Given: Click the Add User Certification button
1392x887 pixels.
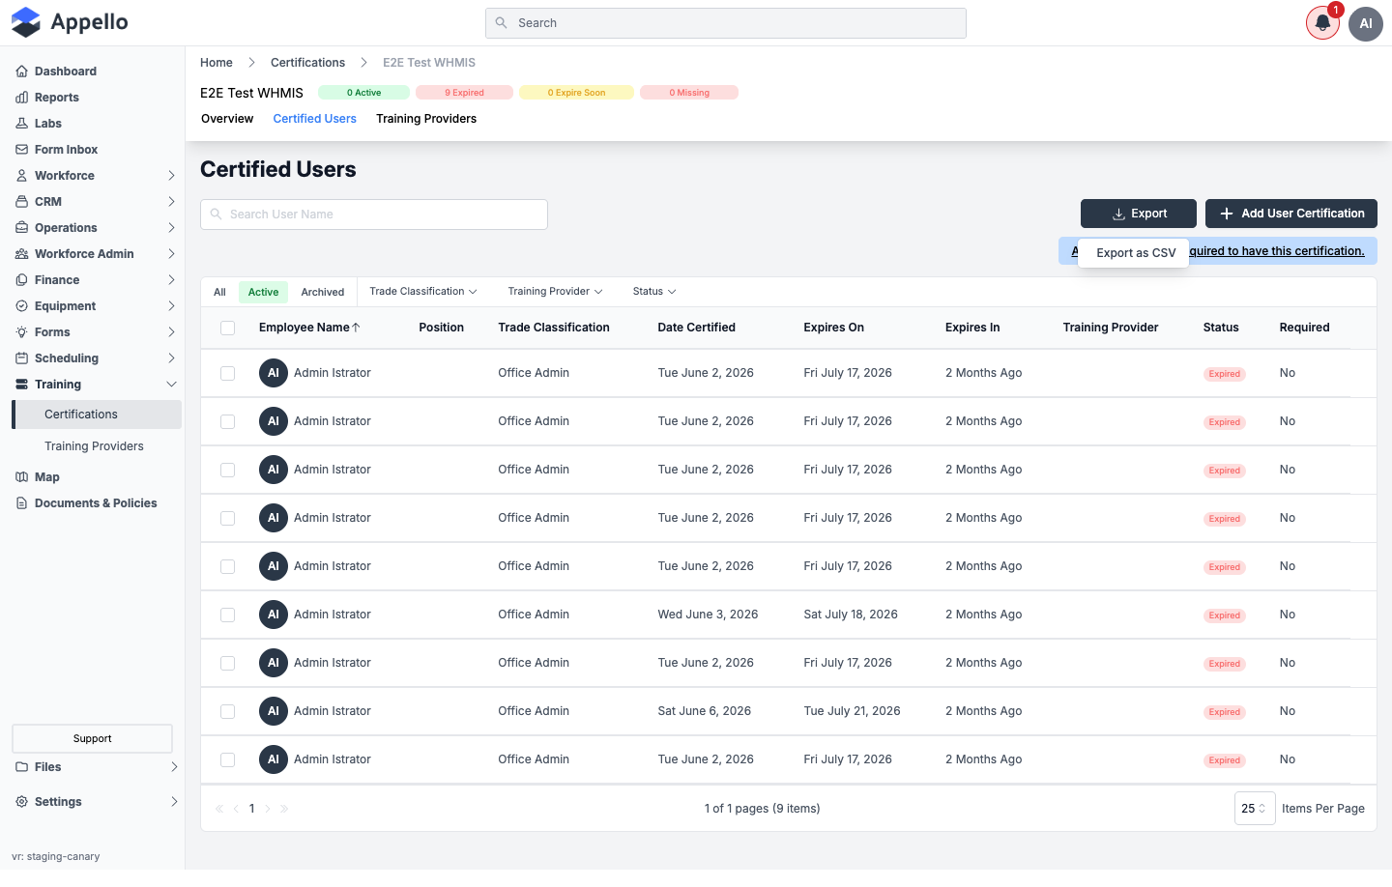Looking at the screenshot, I should [1291, 214].
